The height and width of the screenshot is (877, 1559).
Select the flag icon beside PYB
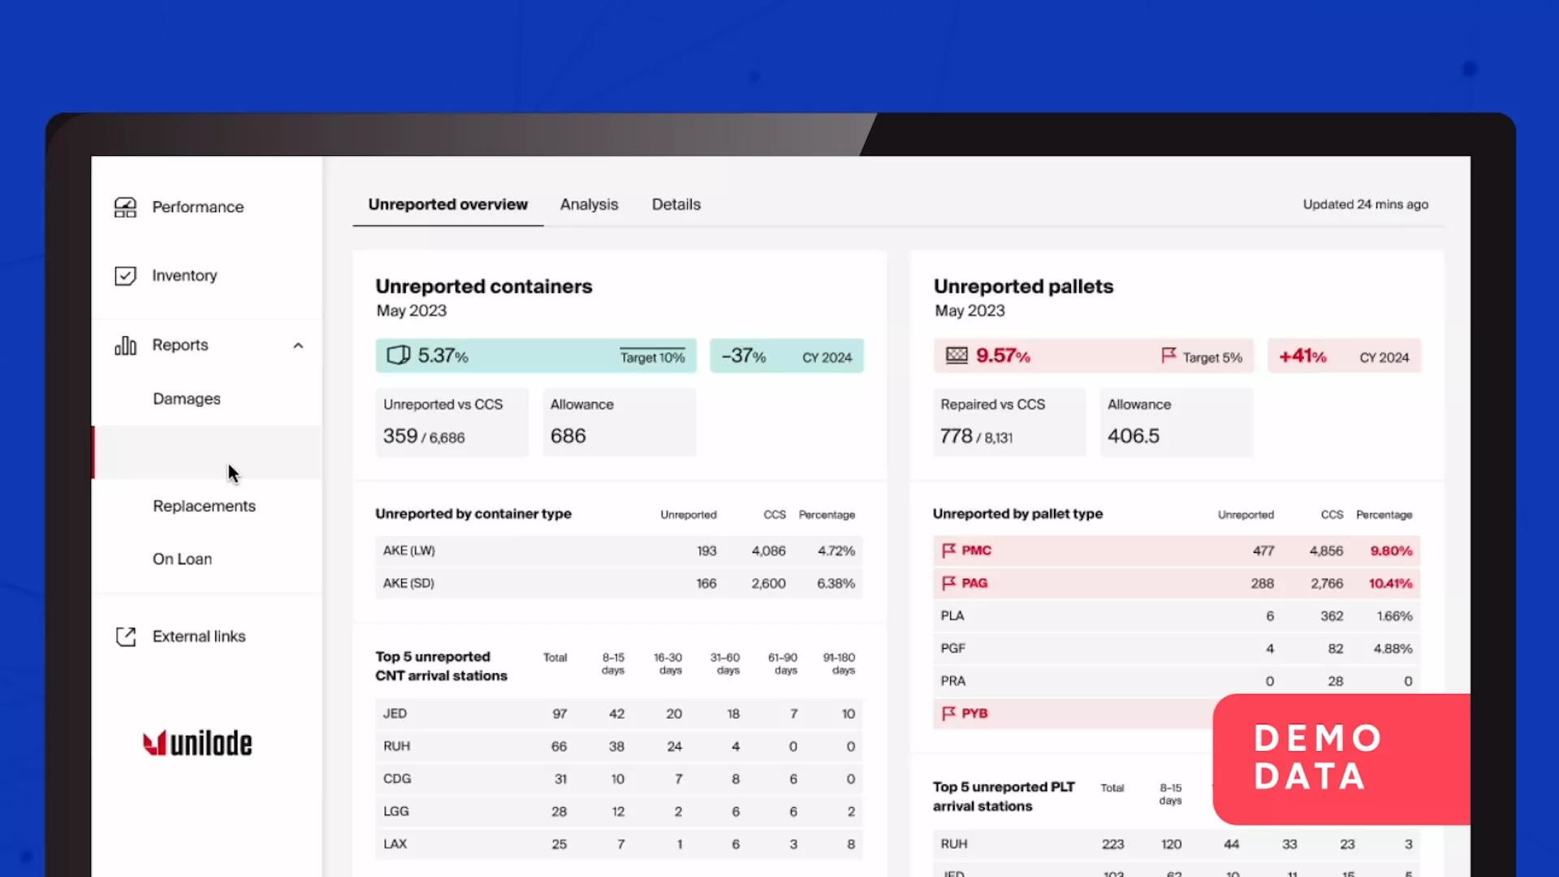pyautogui.click(x=950, y=713)
